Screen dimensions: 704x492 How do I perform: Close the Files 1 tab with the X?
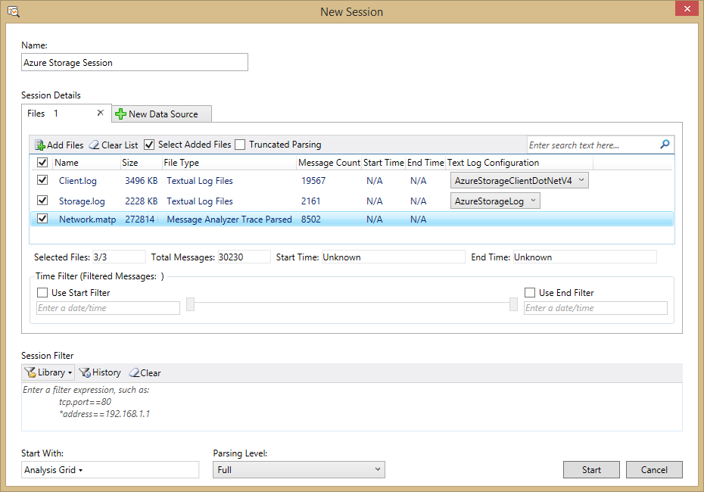100,113
